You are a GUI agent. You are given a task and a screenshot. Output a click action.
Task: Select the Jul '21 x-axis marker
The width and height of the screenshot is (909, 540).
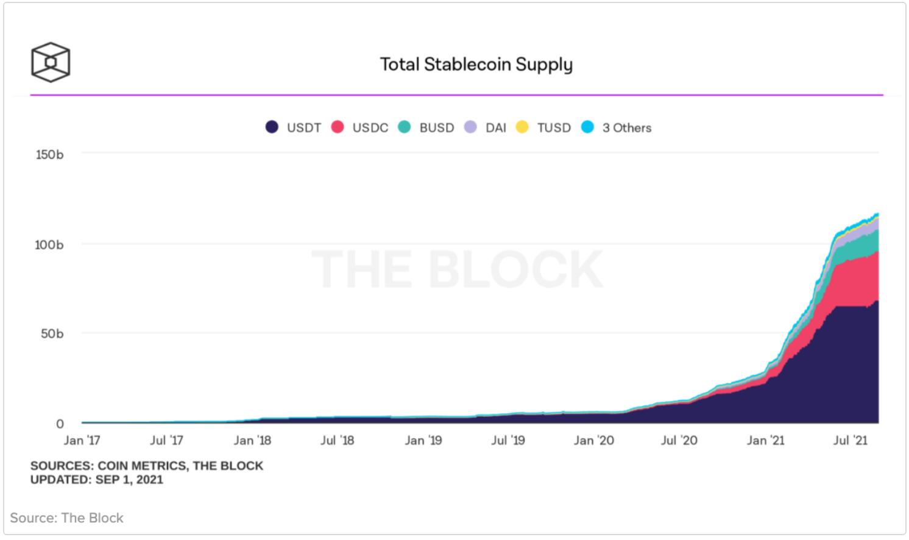[849, 440]
